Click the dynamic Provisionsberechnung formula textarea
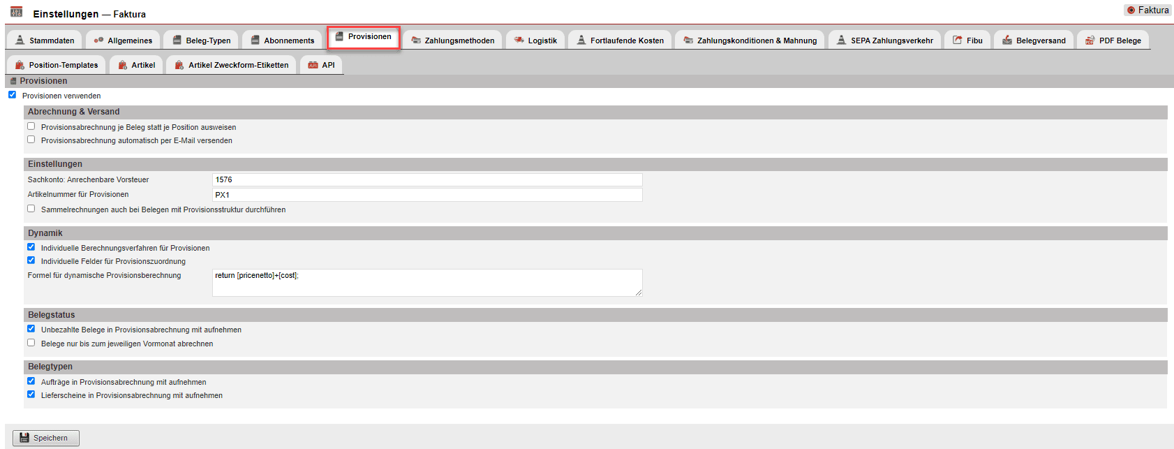The image size is (1174, 449). point(426,283)
